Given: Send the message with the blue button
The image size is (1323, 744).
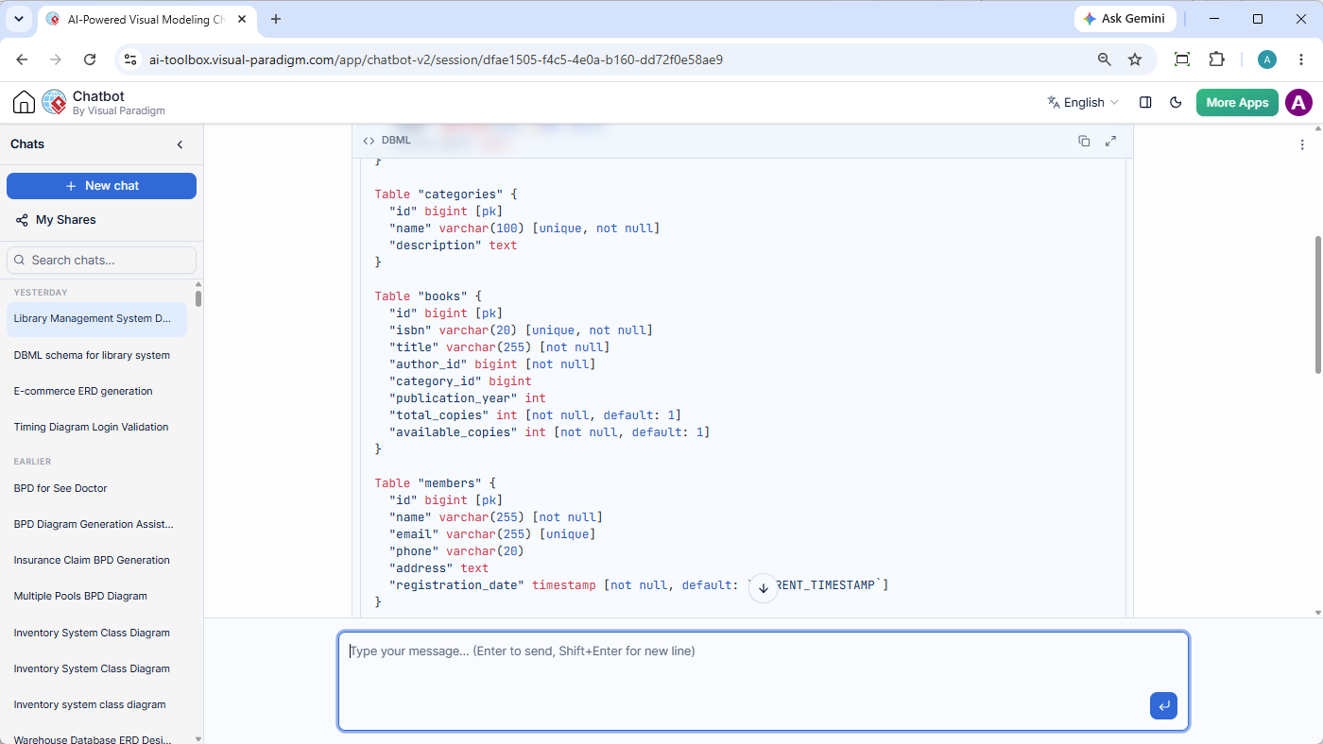Looking at the screenshot, I should (x=1163, y=705).
